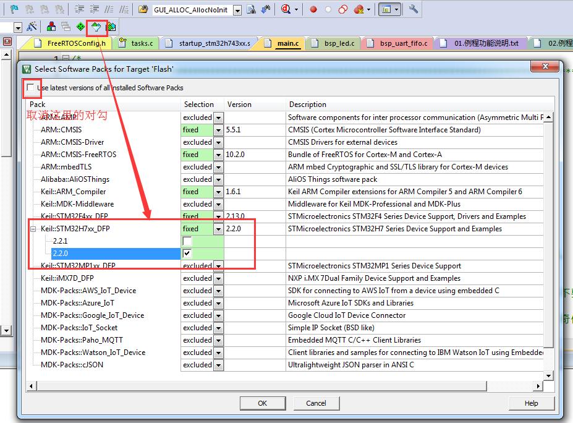Click the horizontal scrollbar's right arrow
This screenshot has width=573, height=423.
coord(538,386)
